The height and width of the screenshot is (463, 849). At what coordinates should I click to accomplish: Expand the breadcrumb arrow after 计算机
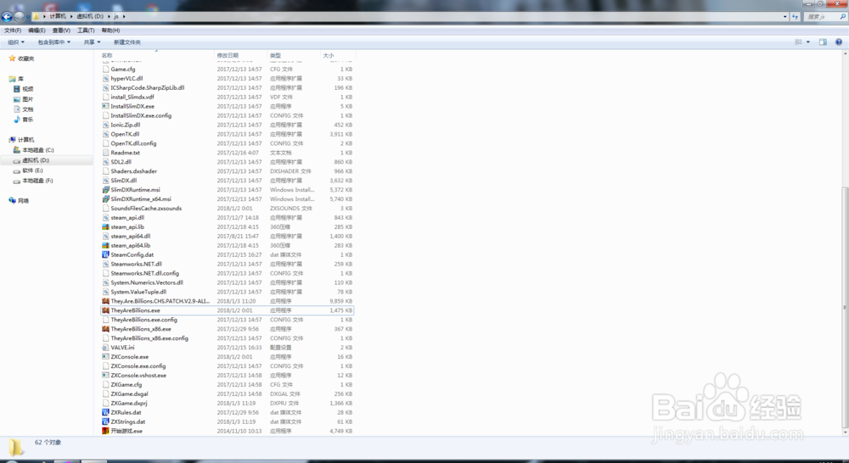(x=71, y=17)
